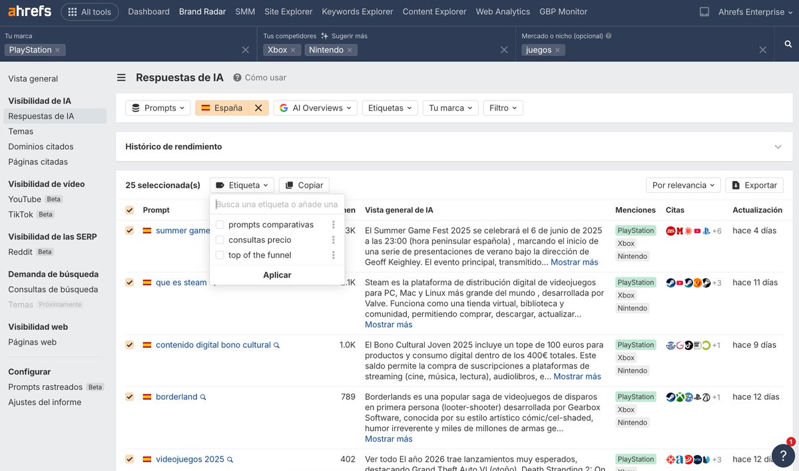Open Content Explorer in top navigation
The width and height of the screenshot is (799, 471).
(x=435, y=12)
